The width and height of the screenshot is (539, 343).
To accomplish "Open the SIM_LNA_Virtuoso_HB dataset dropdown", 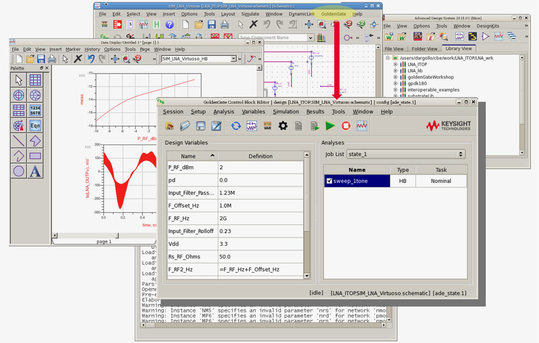I will tap(233, 59).
